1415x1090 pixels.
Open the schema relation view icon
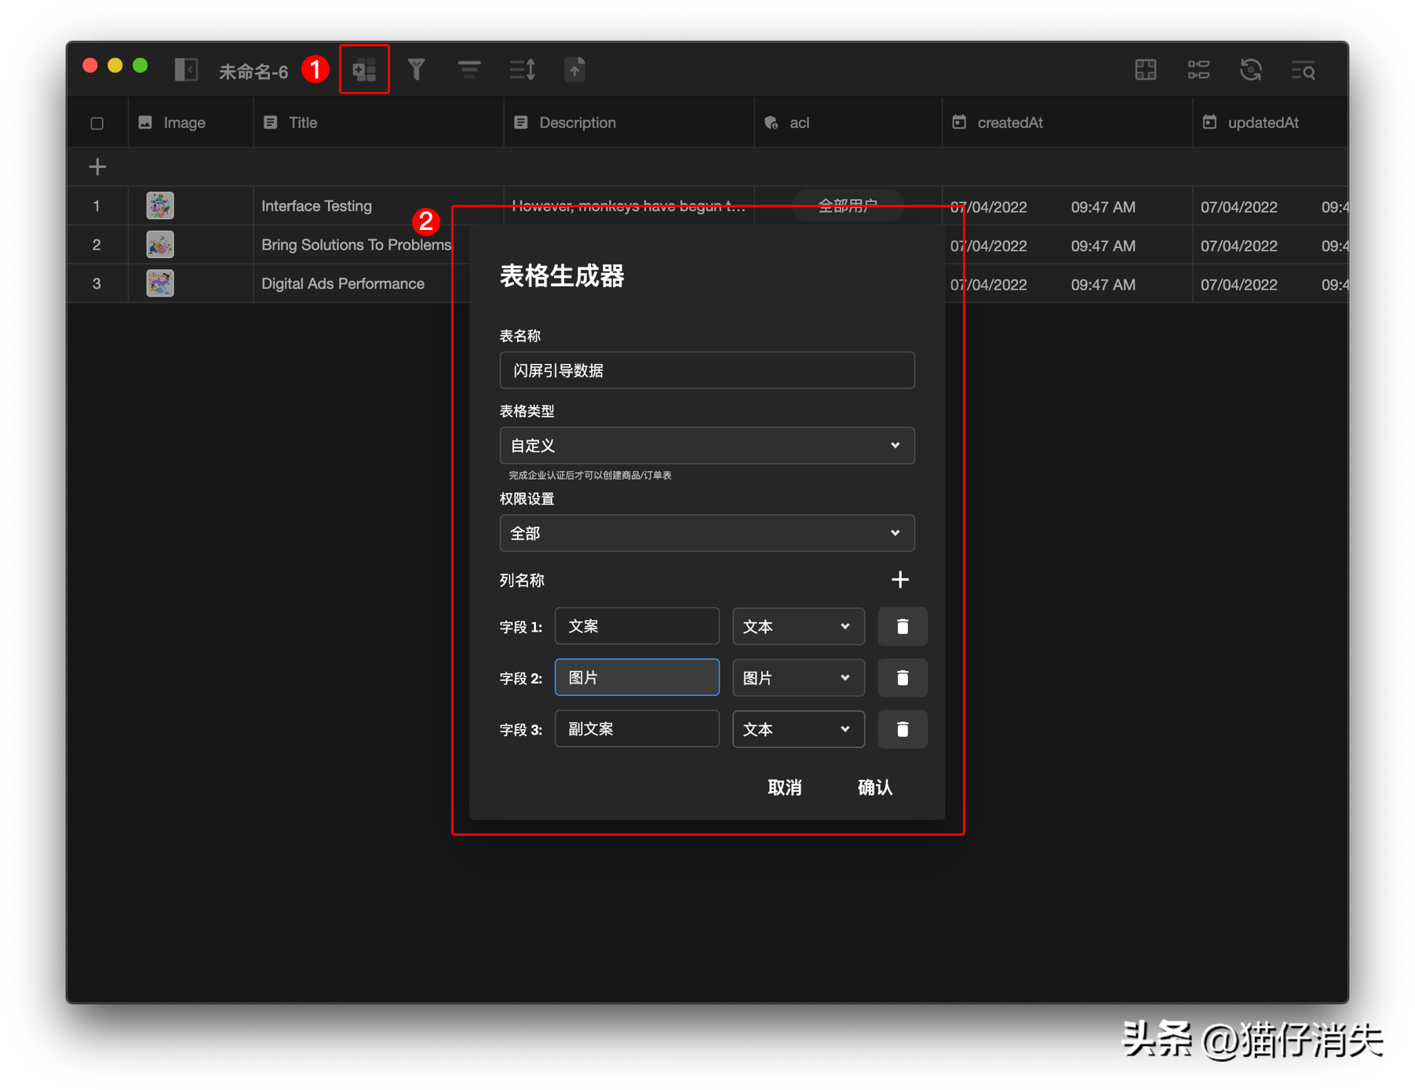[1198, 70]
